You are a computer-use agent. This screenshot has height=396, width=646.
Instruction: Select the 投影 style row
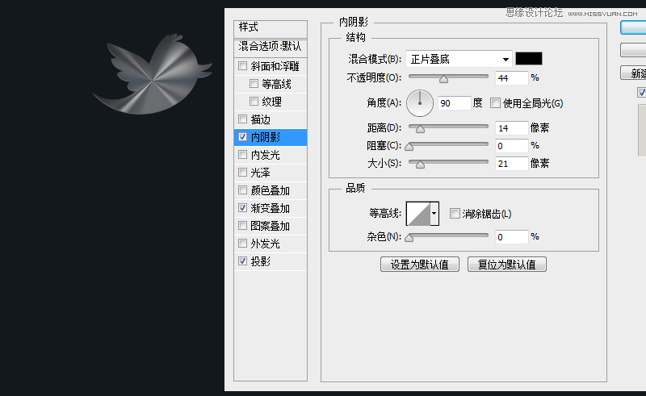(x=271, y=261)
